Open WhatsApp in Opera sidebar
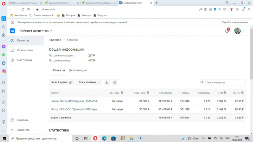This screenshot has width=253, height=142. point(4,55)
